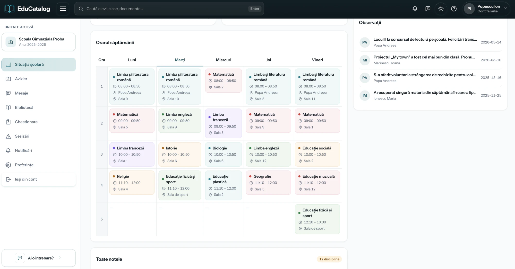Screen dimensions: 515x269
Task: Open Bibliotecă from the sidebar
Action: point(39,107)
